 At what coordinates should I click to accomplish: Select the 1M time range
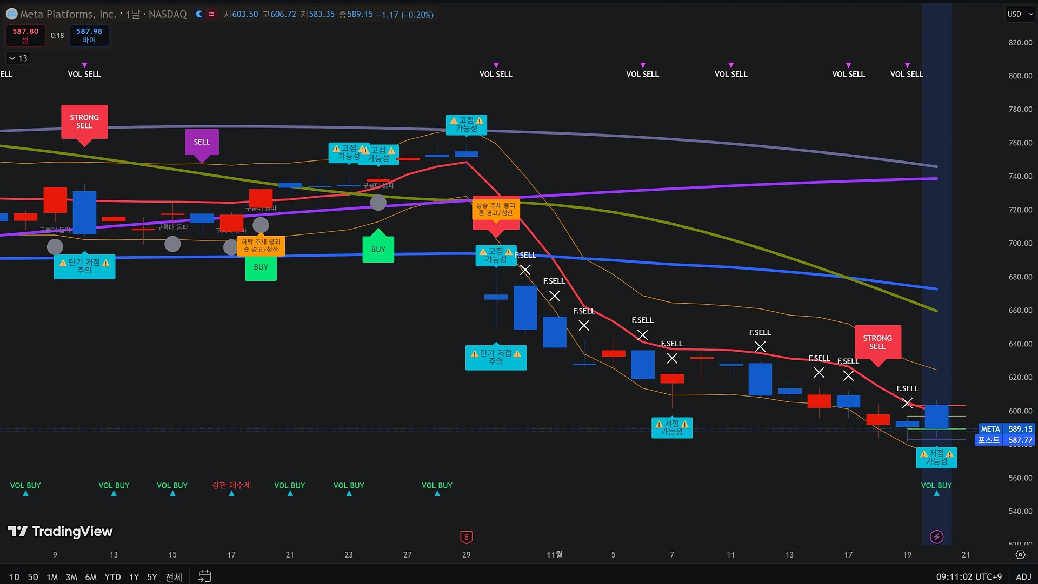pos(52,577)
